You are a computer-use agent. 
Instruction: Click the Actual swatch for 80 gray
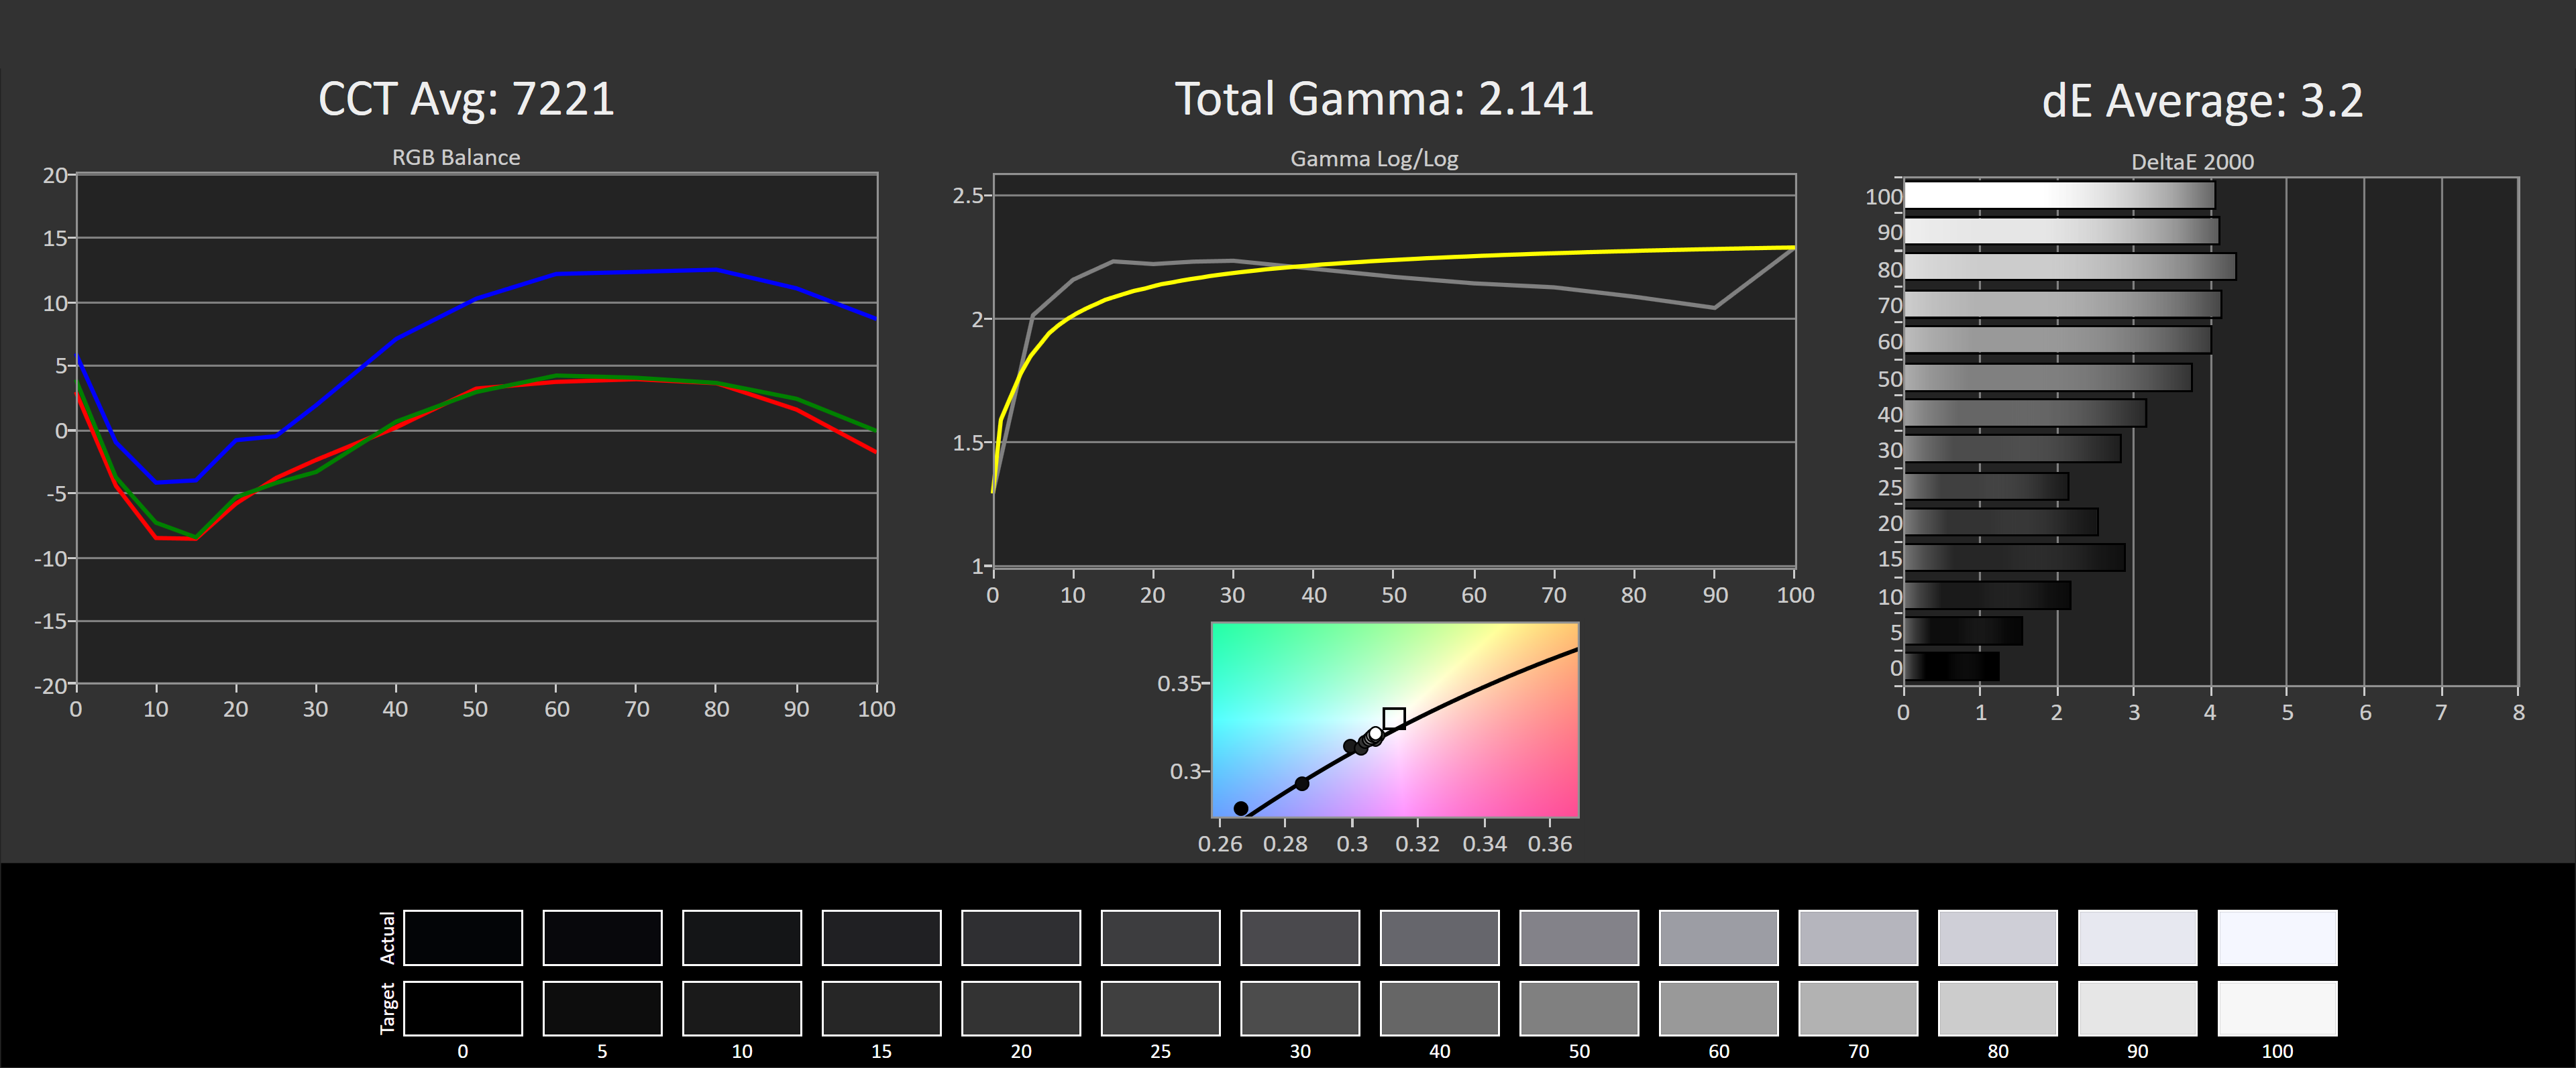tap(1997, 937)
